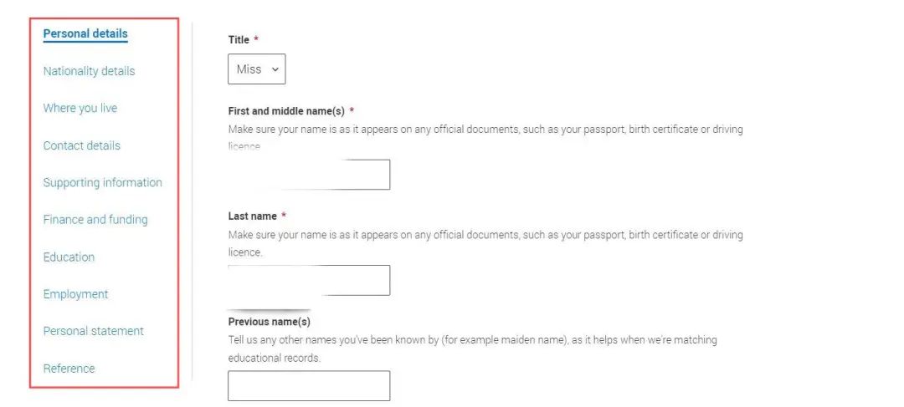This screenshot has width=904, height=407.
Task: Go to the Education section
Action: [x=69, y=257]
